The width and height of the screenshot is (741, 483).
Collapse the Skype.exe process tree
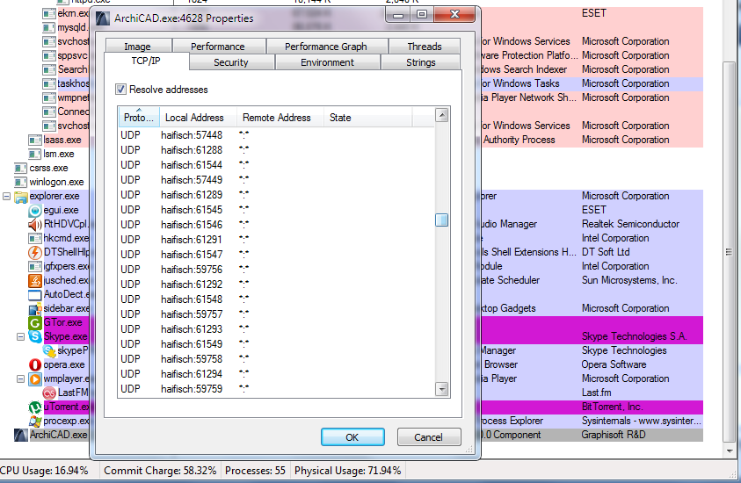click(x=21, y=336)
